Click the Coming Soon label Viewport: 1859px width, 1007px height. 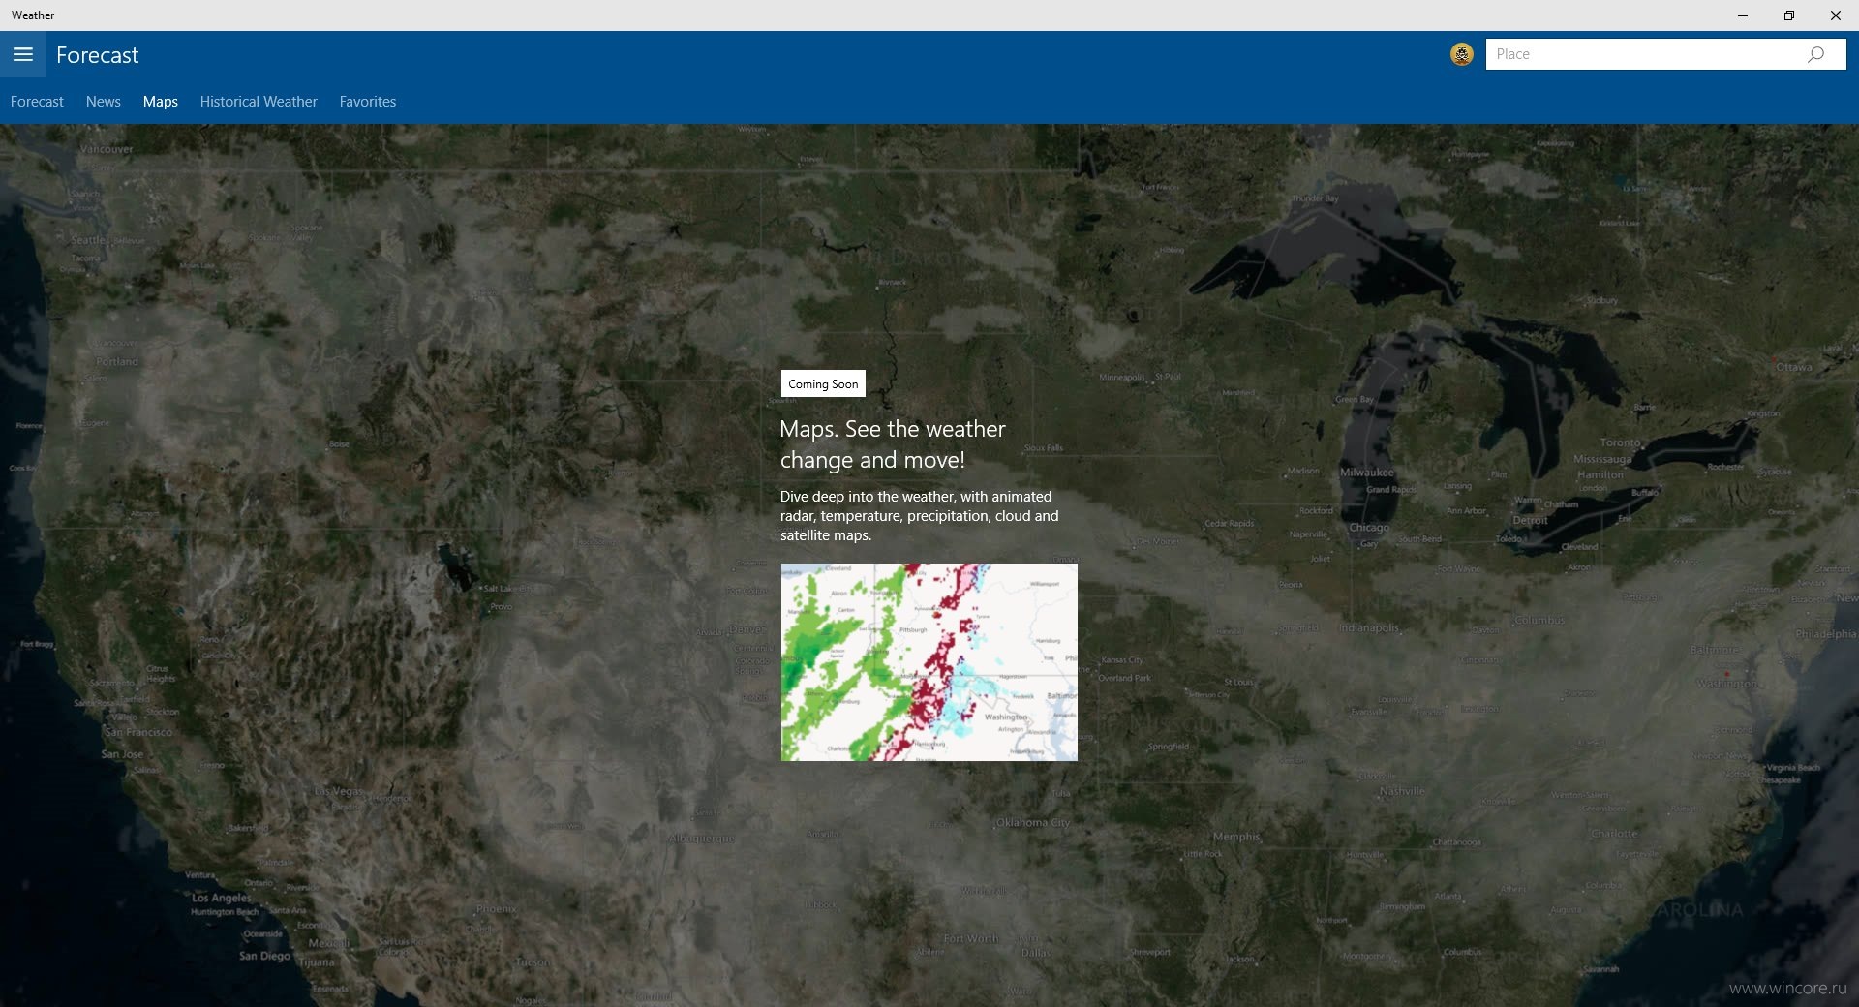(x=823, y=383)
